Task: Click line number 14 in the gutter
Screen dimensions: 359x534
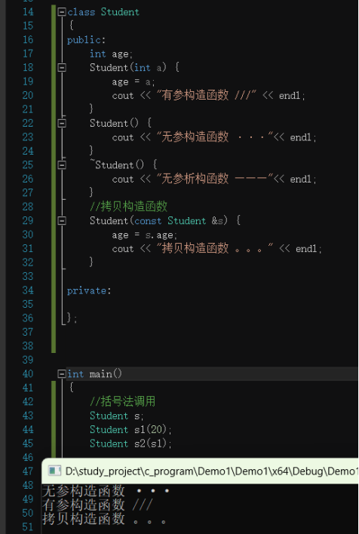Action: [28, 12]
